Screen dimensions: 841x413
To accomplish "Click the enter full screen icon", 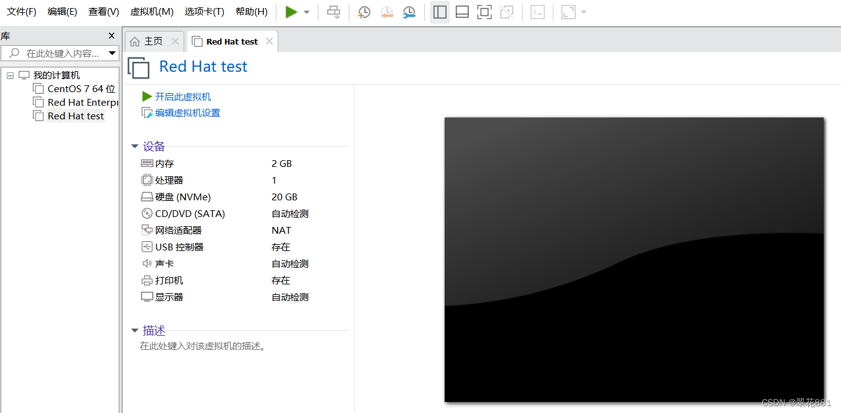I will (484, 12).
